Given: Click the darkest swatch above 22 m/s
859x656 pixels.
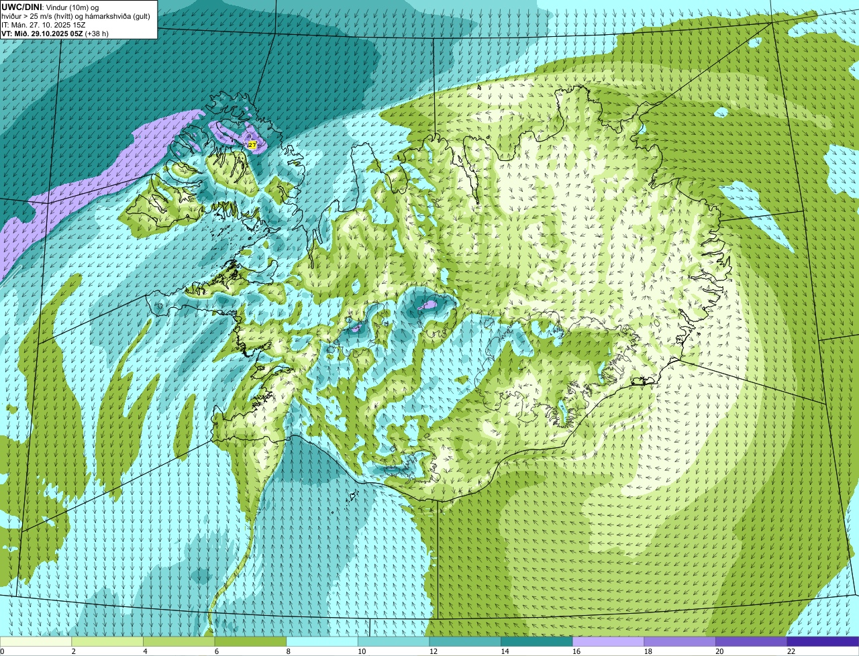Looking at the screenshot, I should pos(823,641).
